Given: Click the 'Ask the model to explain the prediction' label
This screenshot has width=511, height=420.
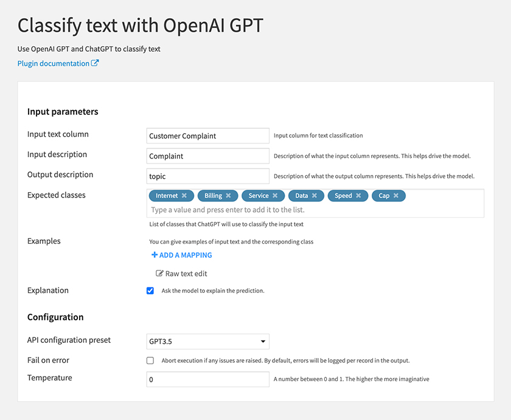Looking at the screenshot, I should click(x=213, y=291).
